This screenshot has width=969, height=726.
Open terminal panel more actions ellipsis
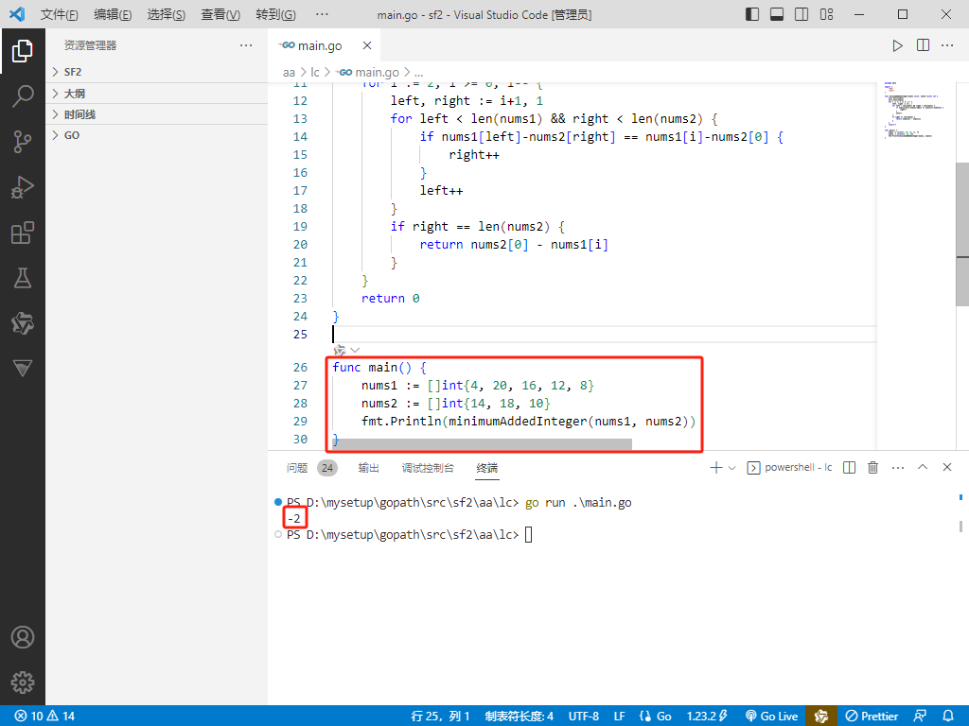pos(898,467)
